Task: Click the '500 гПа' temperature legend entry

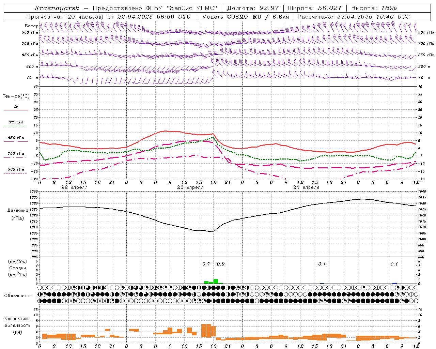Action: (x=16, y=169)
